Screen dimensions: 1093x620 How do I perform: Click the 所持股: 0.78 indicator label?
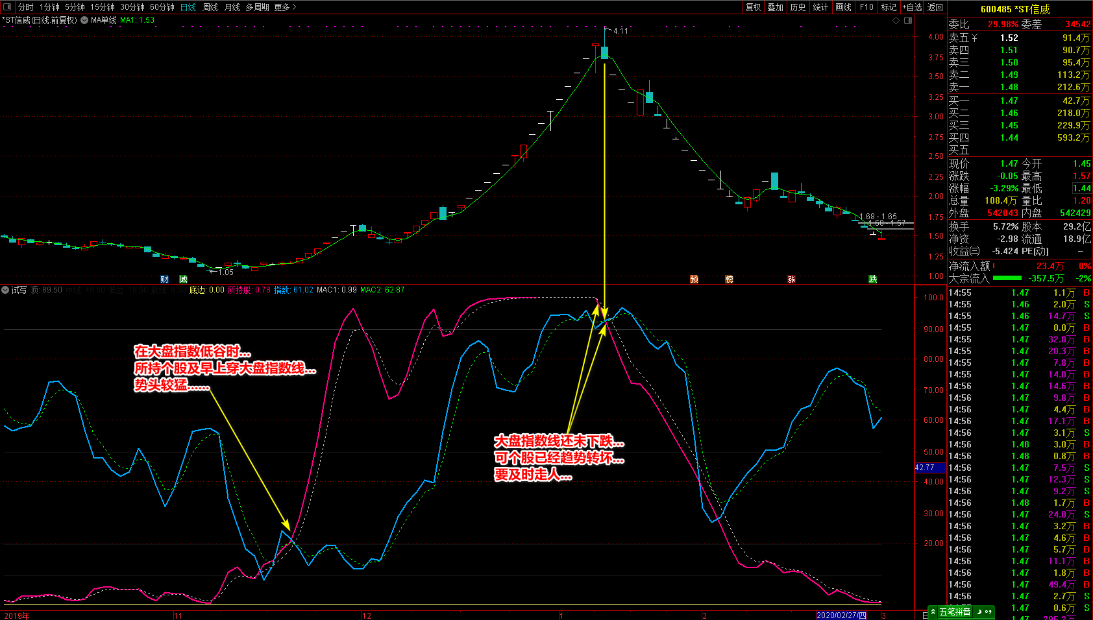[249, 290]
